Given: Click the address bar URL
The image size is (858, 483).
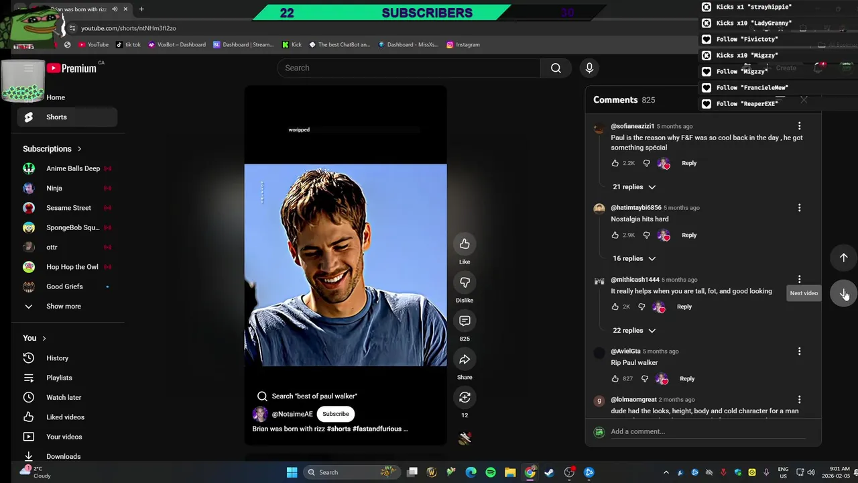Looking at the screenshot, I should coord(129,28).
